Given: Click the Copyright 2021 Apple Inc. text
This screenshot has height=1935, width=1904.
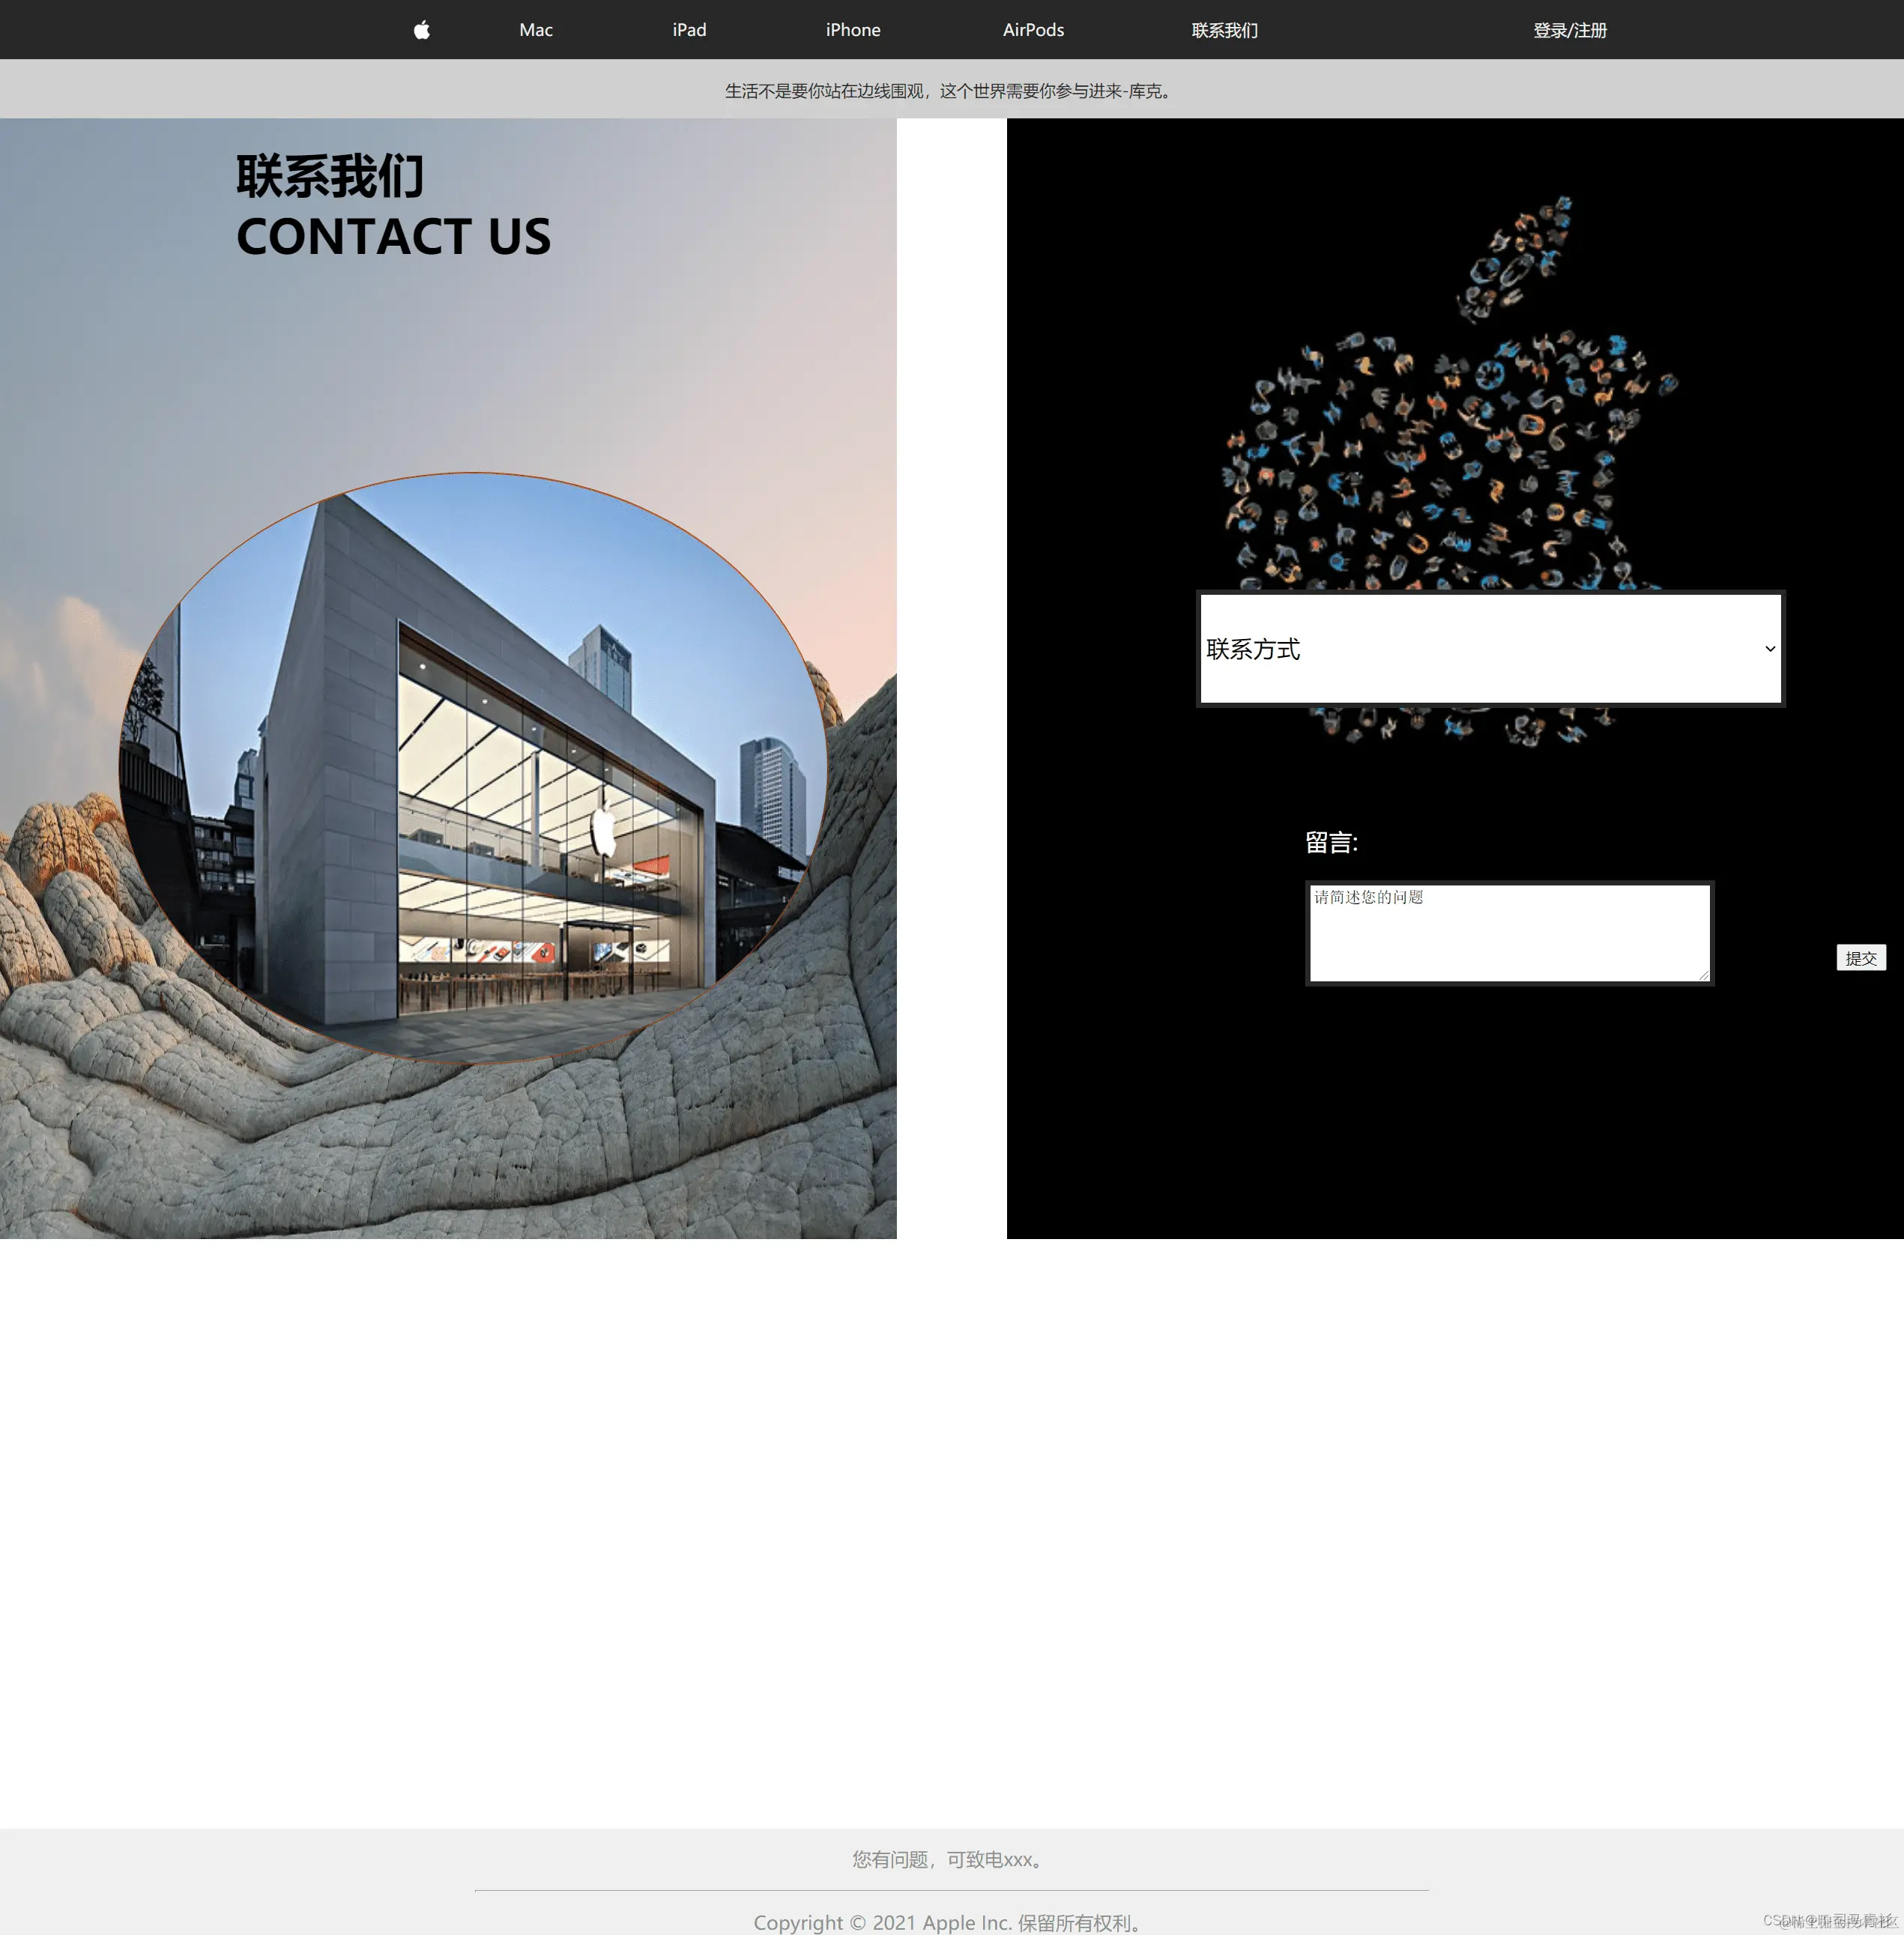Looking at the screenshot, I should click(949, 1922).
